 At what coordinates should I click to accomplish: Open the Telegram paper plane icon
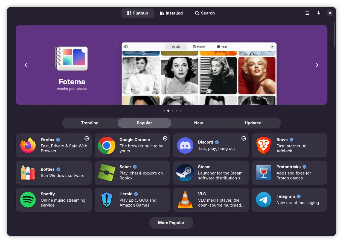[264, 200]
